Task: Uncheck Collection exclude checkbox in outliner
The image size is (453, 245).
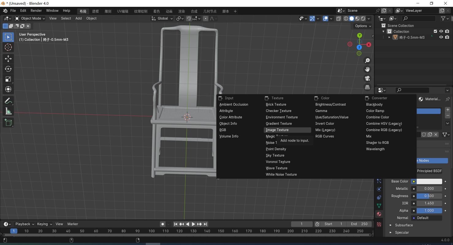Action: pos(435,31)
